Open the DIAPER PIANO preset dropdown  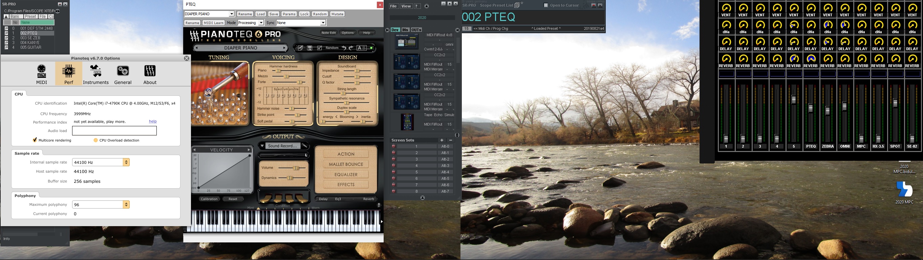pyautogui.click(x=232, y=14)
